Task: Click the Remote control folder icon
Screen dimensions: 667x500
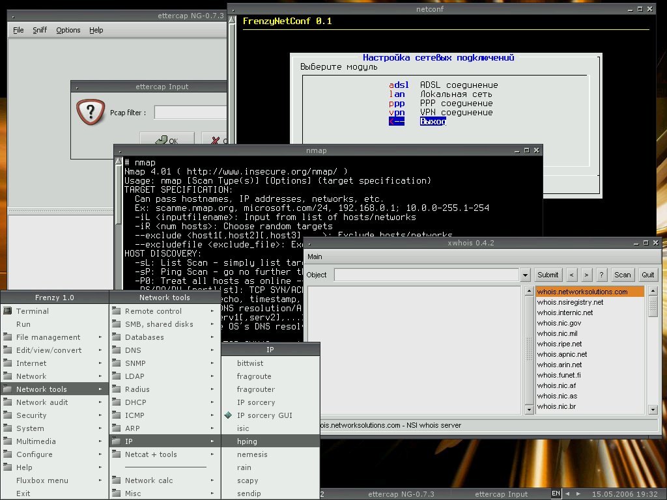Action: pyautogui.click(x=116, y=311)
